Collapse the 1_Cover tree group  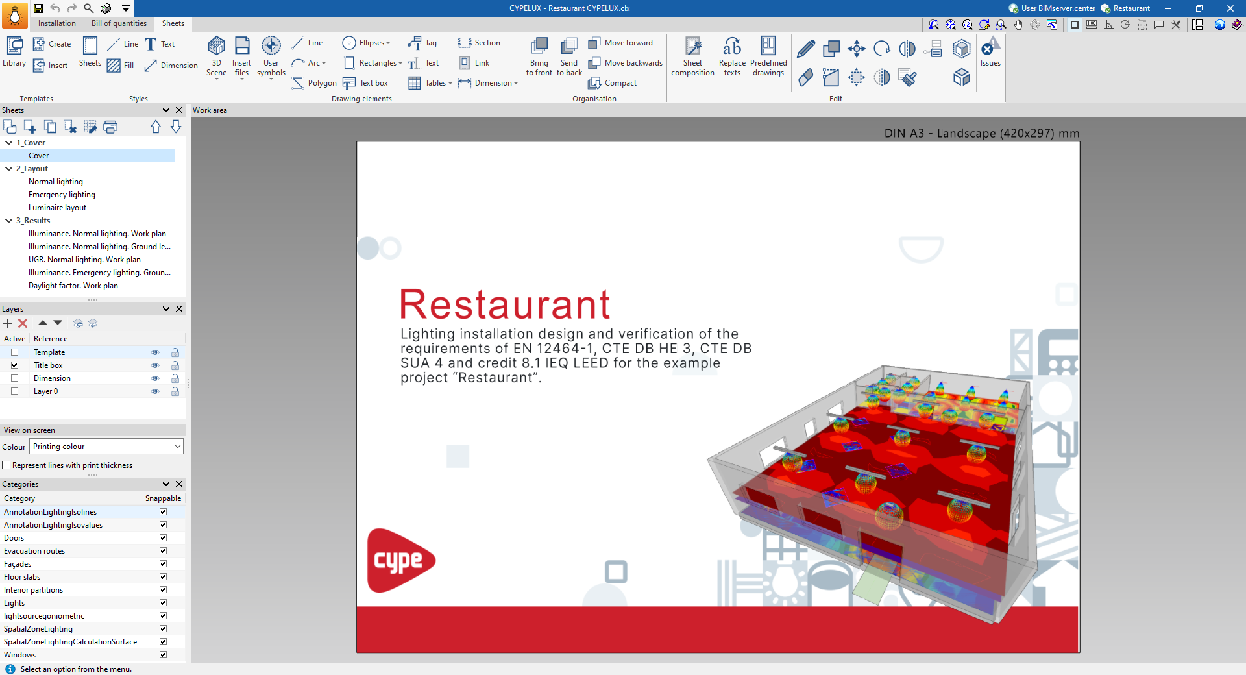(x=9, y=143)
